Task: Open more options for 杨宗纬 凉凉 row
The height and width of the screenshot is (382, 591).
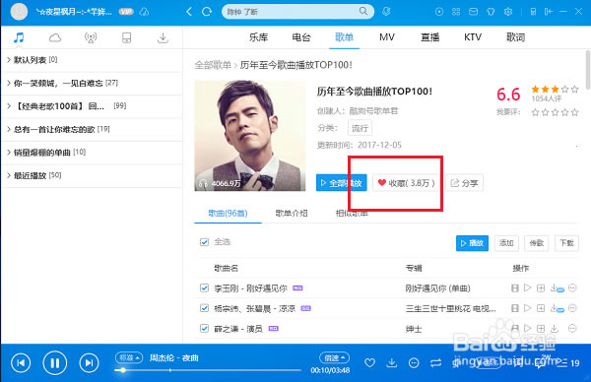Action: tap(572, 308)
